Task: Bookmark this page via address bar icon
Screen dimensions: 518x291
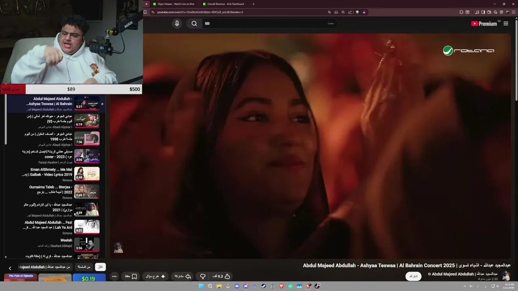Action: pyautogui.click(x=145, y=12)
